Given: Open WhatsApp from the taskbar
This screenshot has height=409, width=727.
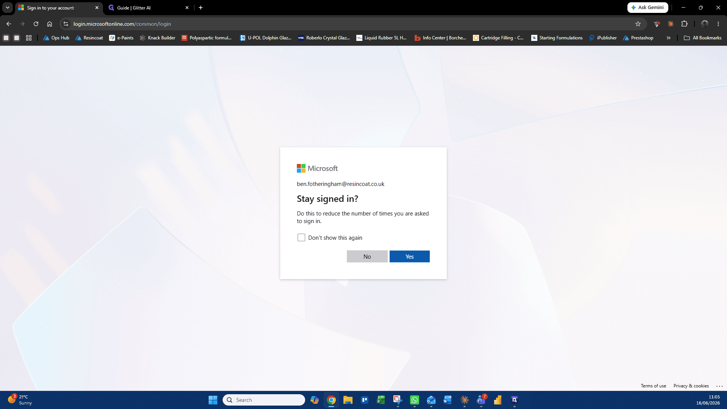Looking at the screenshot, I should click(415, 400).
